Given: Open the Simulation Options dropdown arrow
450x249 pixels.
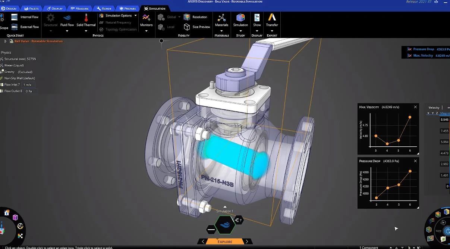Looking at the screenshot, I should coord(135,16).
